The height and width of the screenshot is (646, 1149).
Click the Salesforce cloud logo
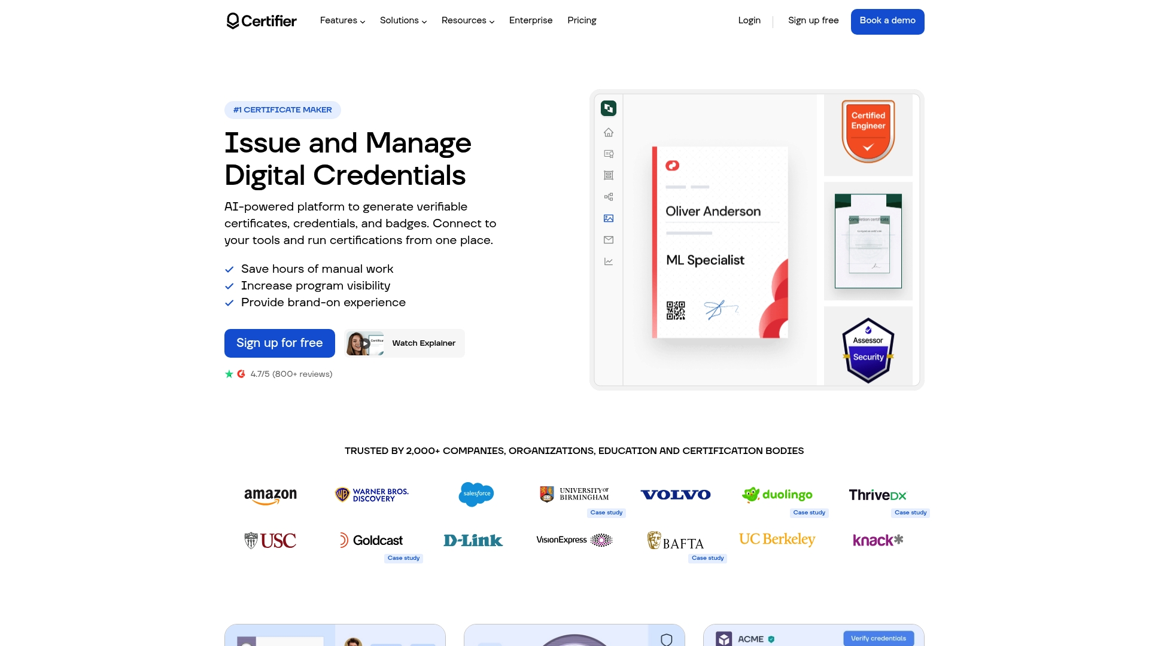pos(476,494)
